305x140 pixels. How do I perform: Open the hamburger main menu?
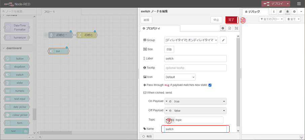coord(299,4)
